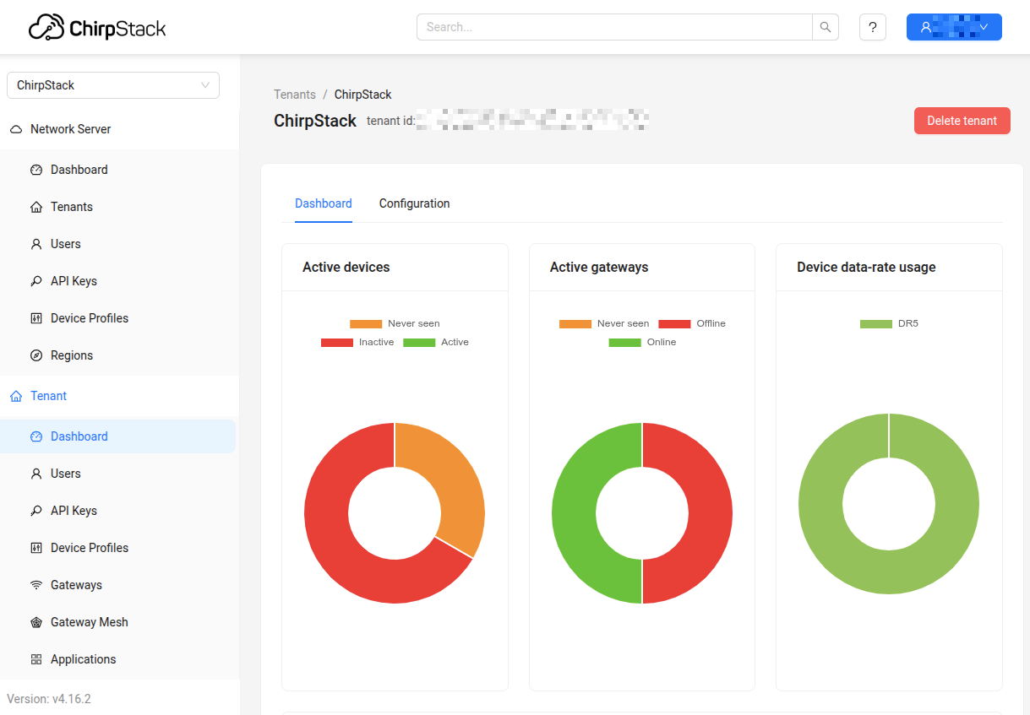1030x715 pixels.
Task: Switch to the Configuration tab
Action: [414, 203]
